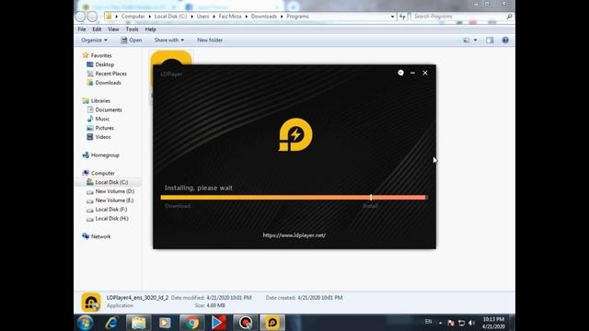Screen dimensions: 589x331
Task: Close the LDPlayer installer window
Action: pyautogui.click(x=425, y=73)
